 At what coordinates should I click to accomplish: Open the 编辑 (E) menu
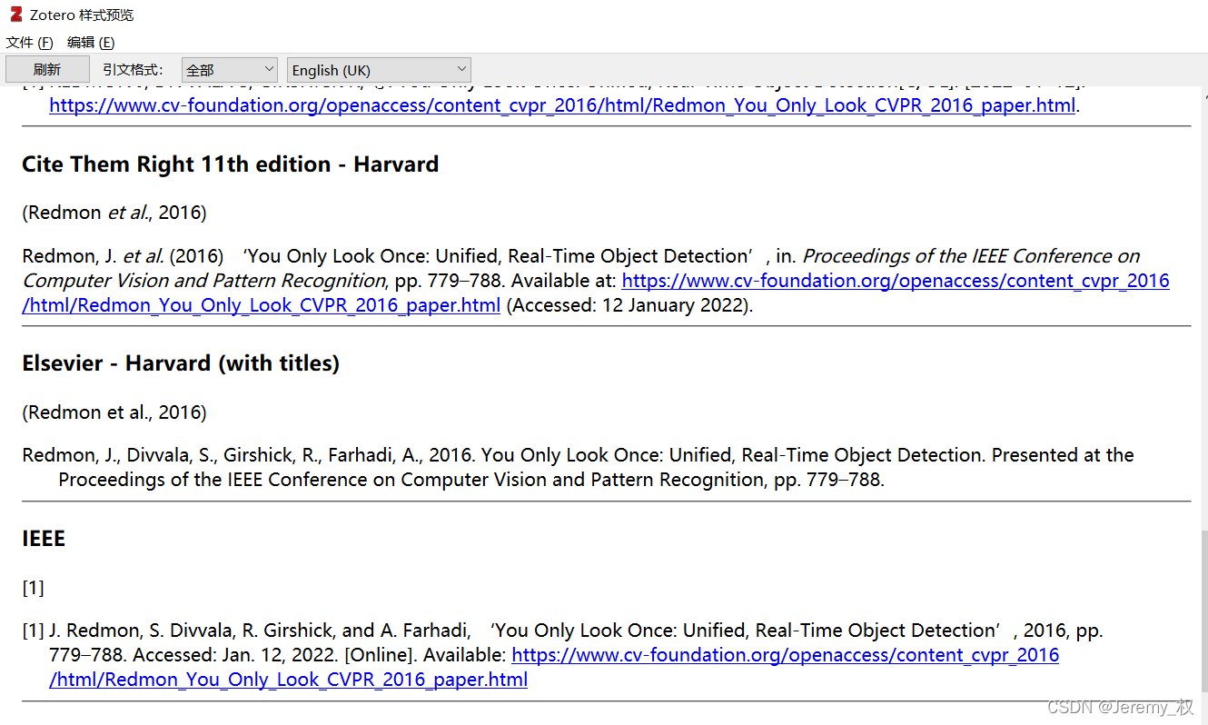91,43
